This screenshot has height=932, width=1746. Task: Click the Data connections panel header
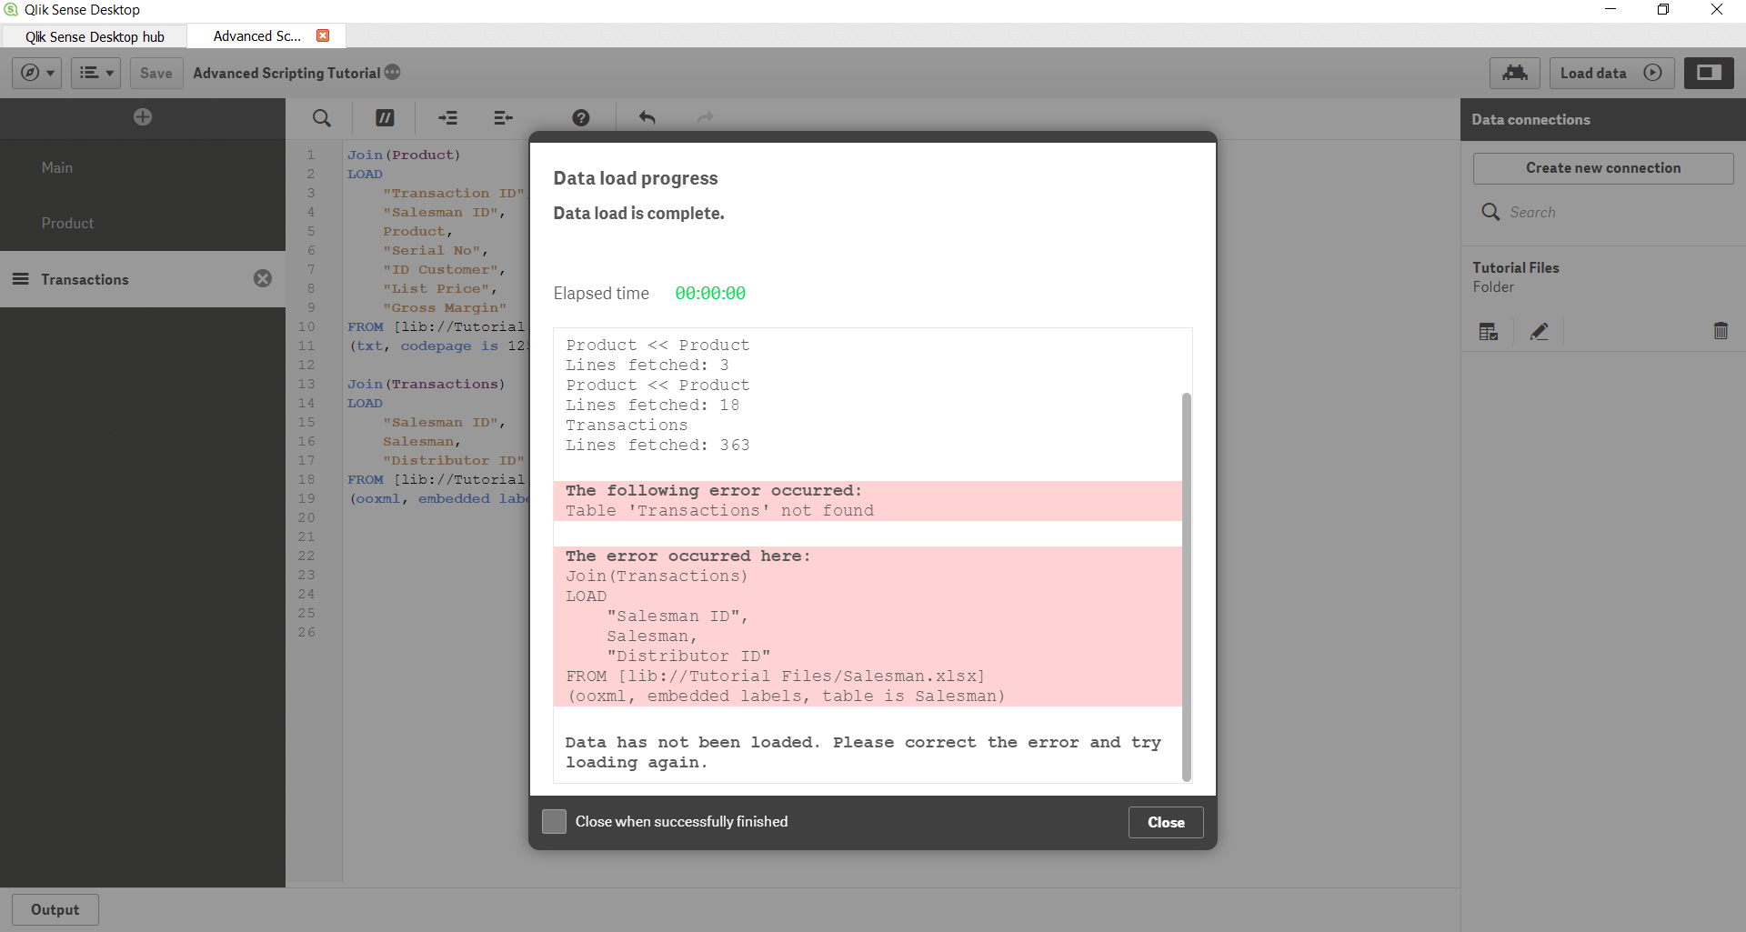[x=1603, y=119]
